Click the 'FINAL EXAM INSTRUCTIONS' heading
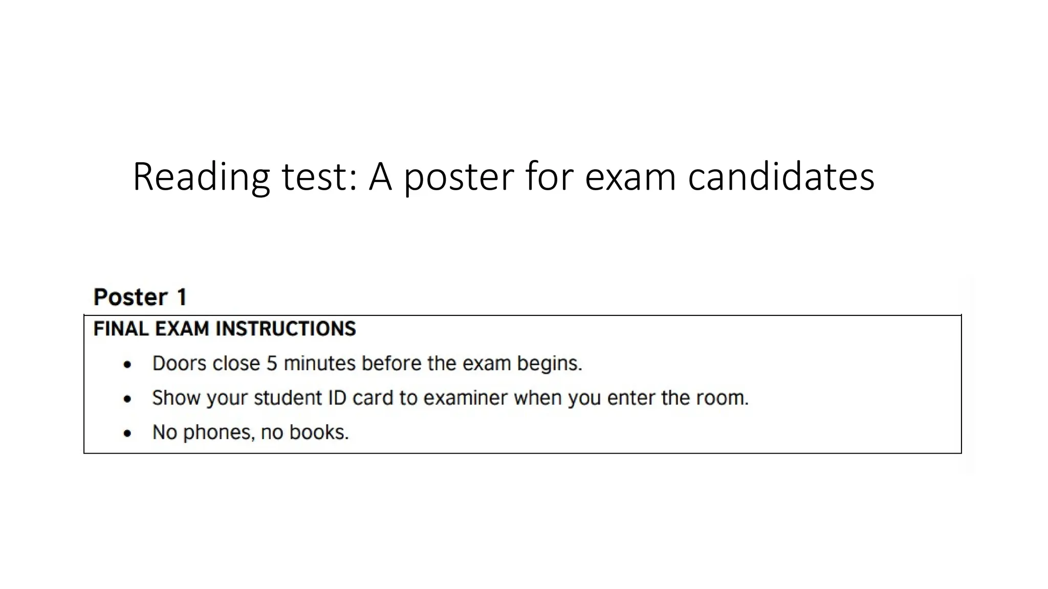The height and width of the screenshot is (589, 1048). 225,329
